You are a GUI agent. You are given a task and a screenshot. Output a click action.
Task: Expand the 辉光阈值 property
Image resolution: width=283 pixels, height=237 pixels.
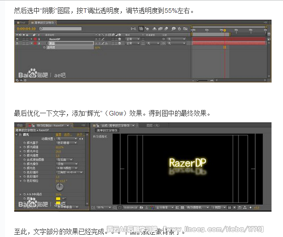[x=20, y=147]
